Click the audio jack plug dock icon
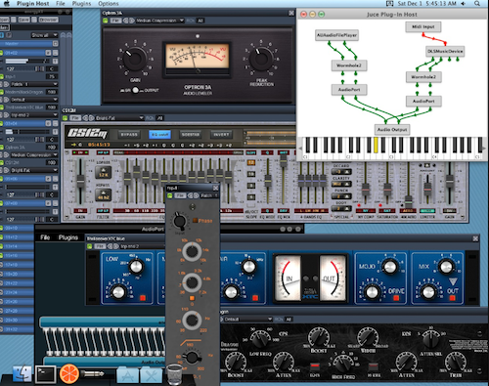489x386 pixels. coord(93,373)
